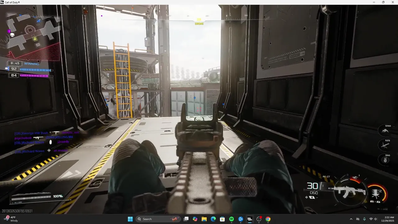
Task: Click the AK-27 weapon name label
Action: click(326, 176)
